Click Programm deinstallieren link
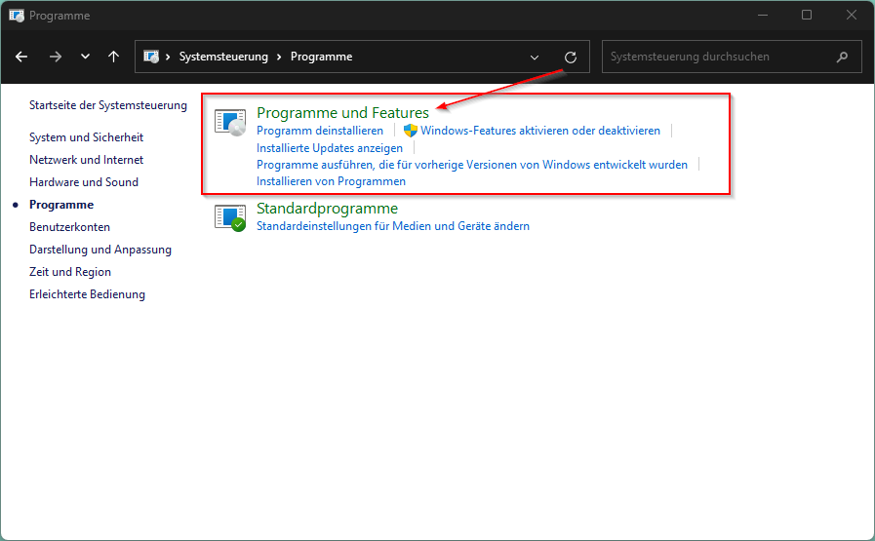 (320, 131)
